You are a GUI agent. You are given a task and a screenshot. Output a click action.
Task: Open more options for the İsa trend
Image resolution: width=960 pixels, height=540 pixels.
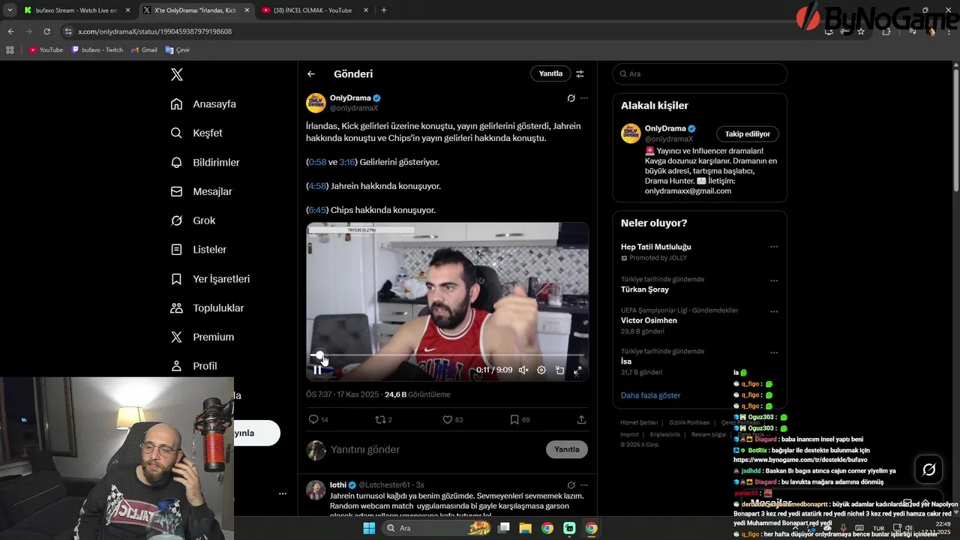774,353
